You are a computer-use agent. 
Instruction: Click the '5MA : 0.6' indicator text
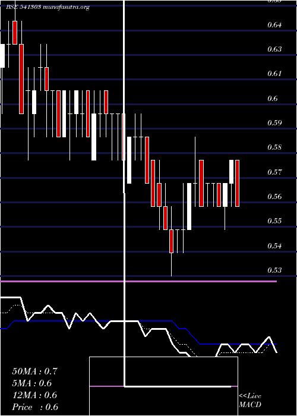32,383
